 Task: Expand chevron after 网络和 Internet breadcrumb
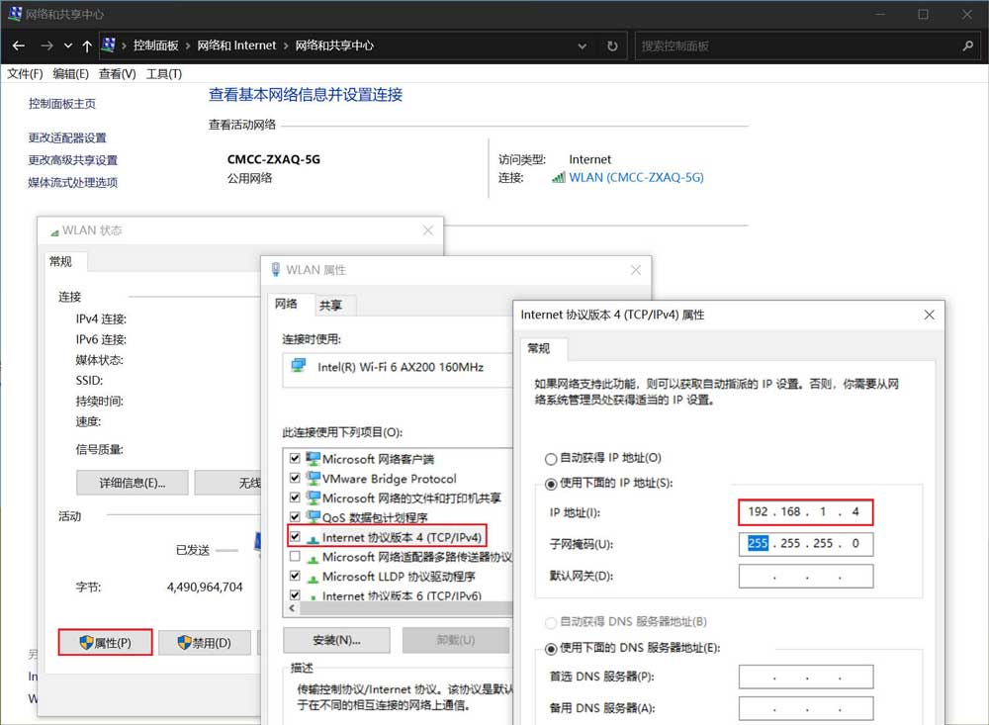tap(286, 46)
